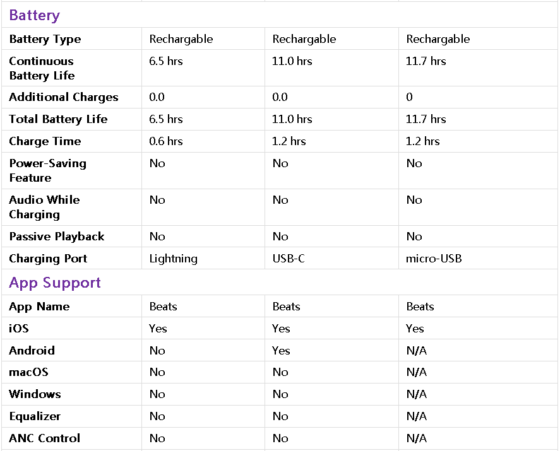Click the App Name row label
560x451 pixels.
point(39,307)
